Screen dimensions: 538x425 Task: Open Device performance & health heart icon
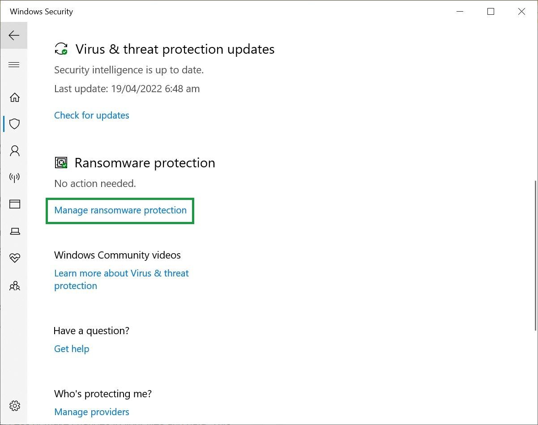14,258
